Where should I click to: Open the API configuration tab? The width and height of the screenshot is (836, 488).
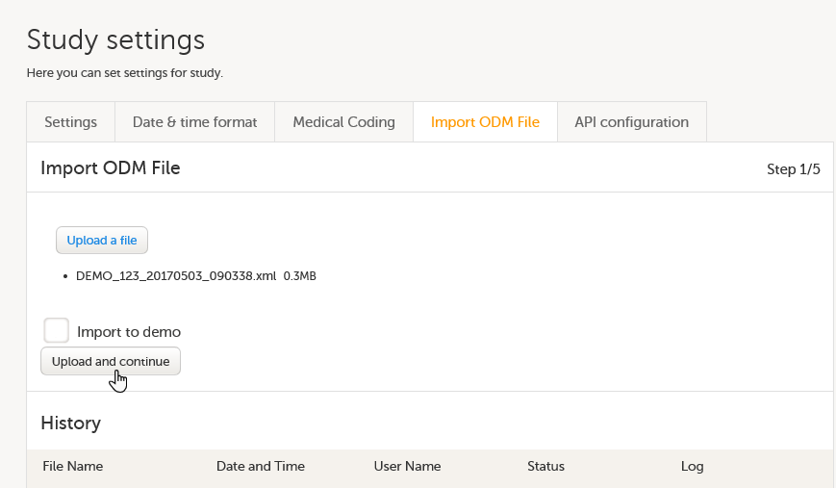point(631,122)
